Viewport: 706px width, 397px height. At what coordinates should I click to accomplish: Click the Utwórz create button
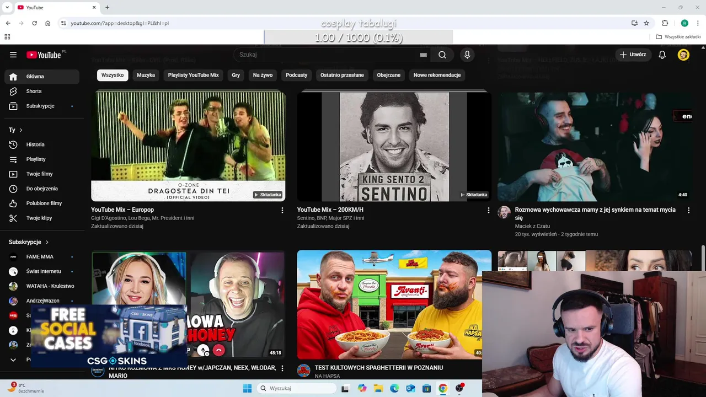click(x=633, y=55)
